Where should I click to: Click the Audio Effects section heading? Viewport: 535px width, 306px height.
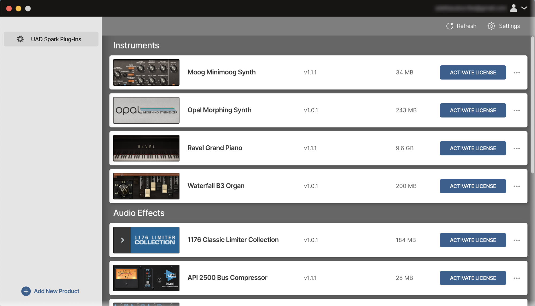[x=139, y=213]
